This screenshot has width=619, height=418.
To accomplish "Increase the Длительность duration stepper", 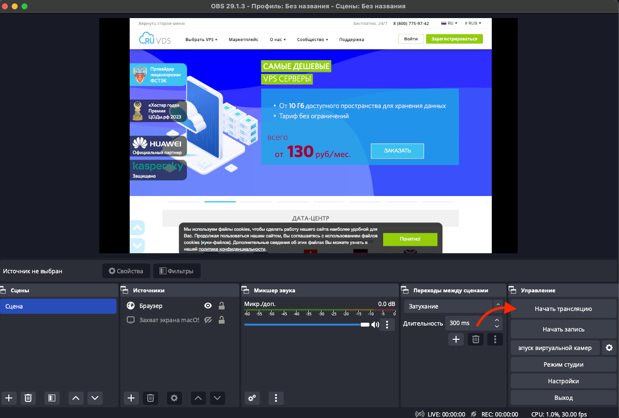I will (x=497, y=320).
